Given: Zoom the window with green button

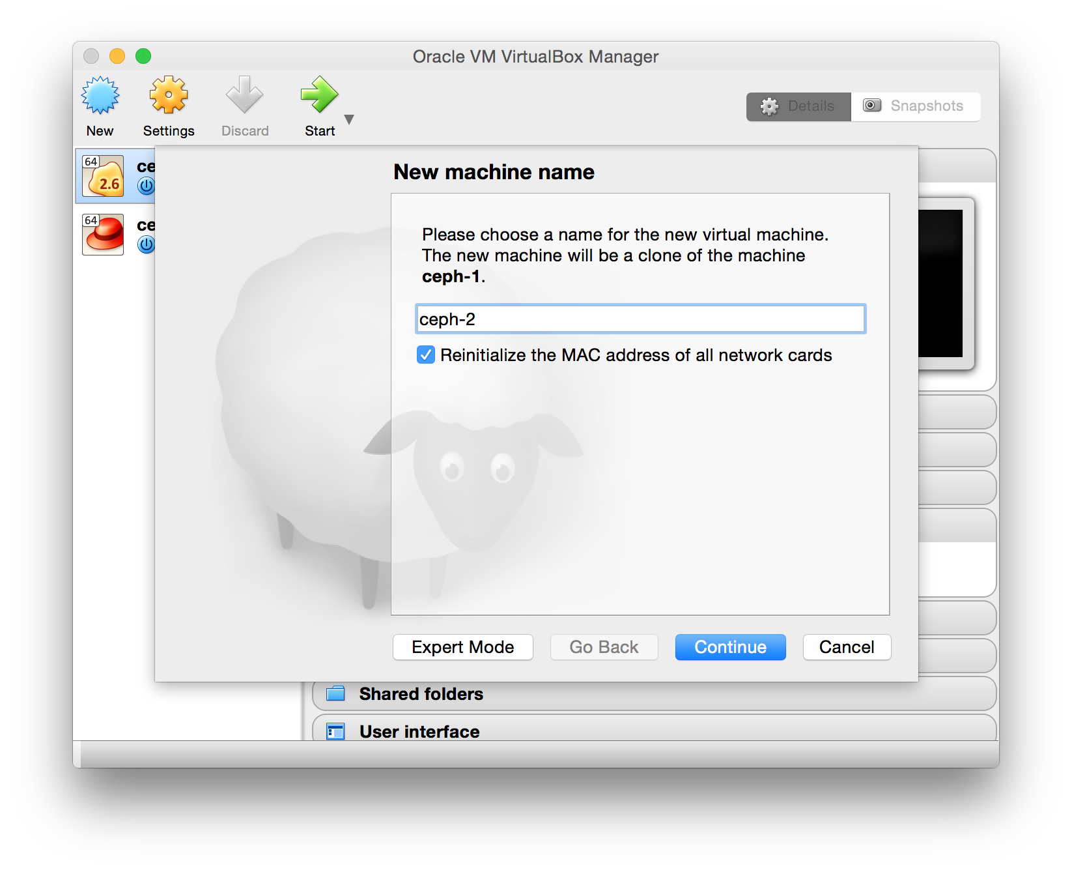Looking at the screenshot, I should 143,56.
